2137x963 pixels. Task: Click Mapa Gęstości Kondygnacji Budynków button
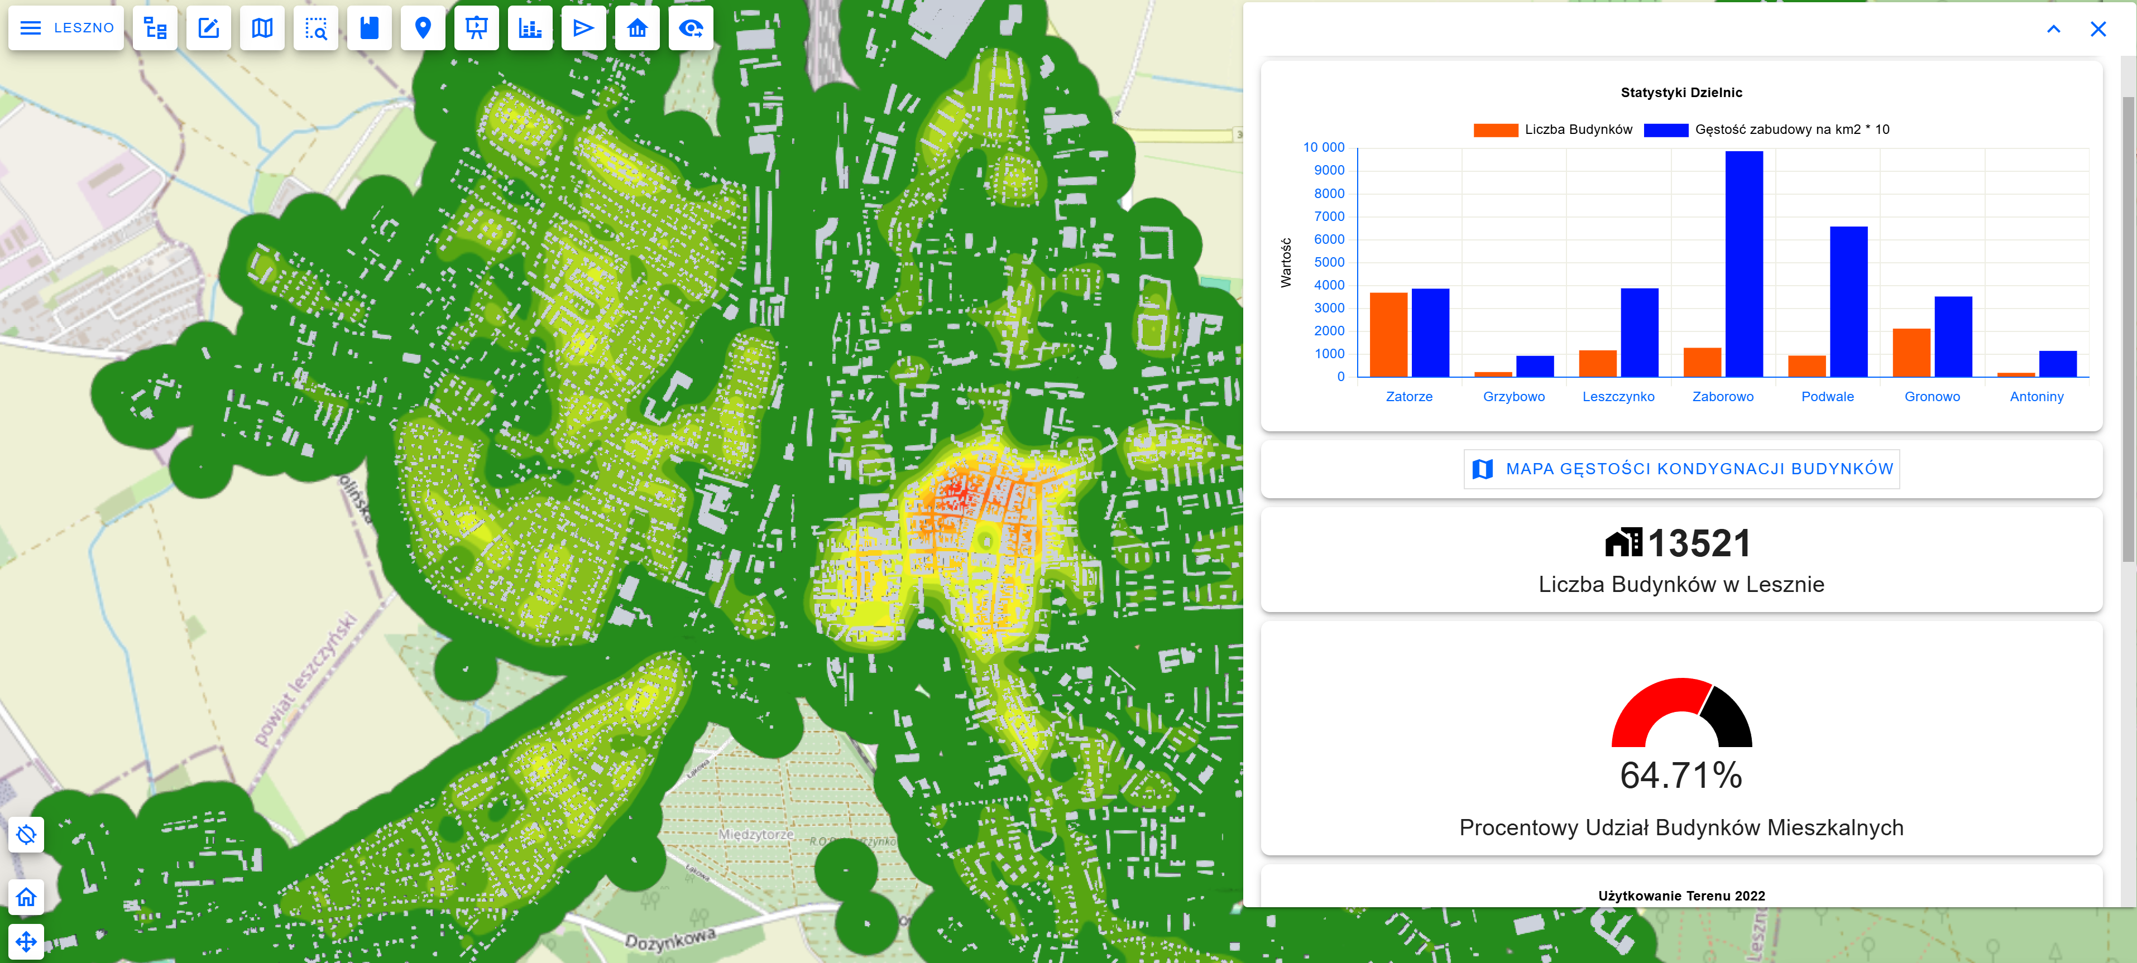coord(1681,469)
